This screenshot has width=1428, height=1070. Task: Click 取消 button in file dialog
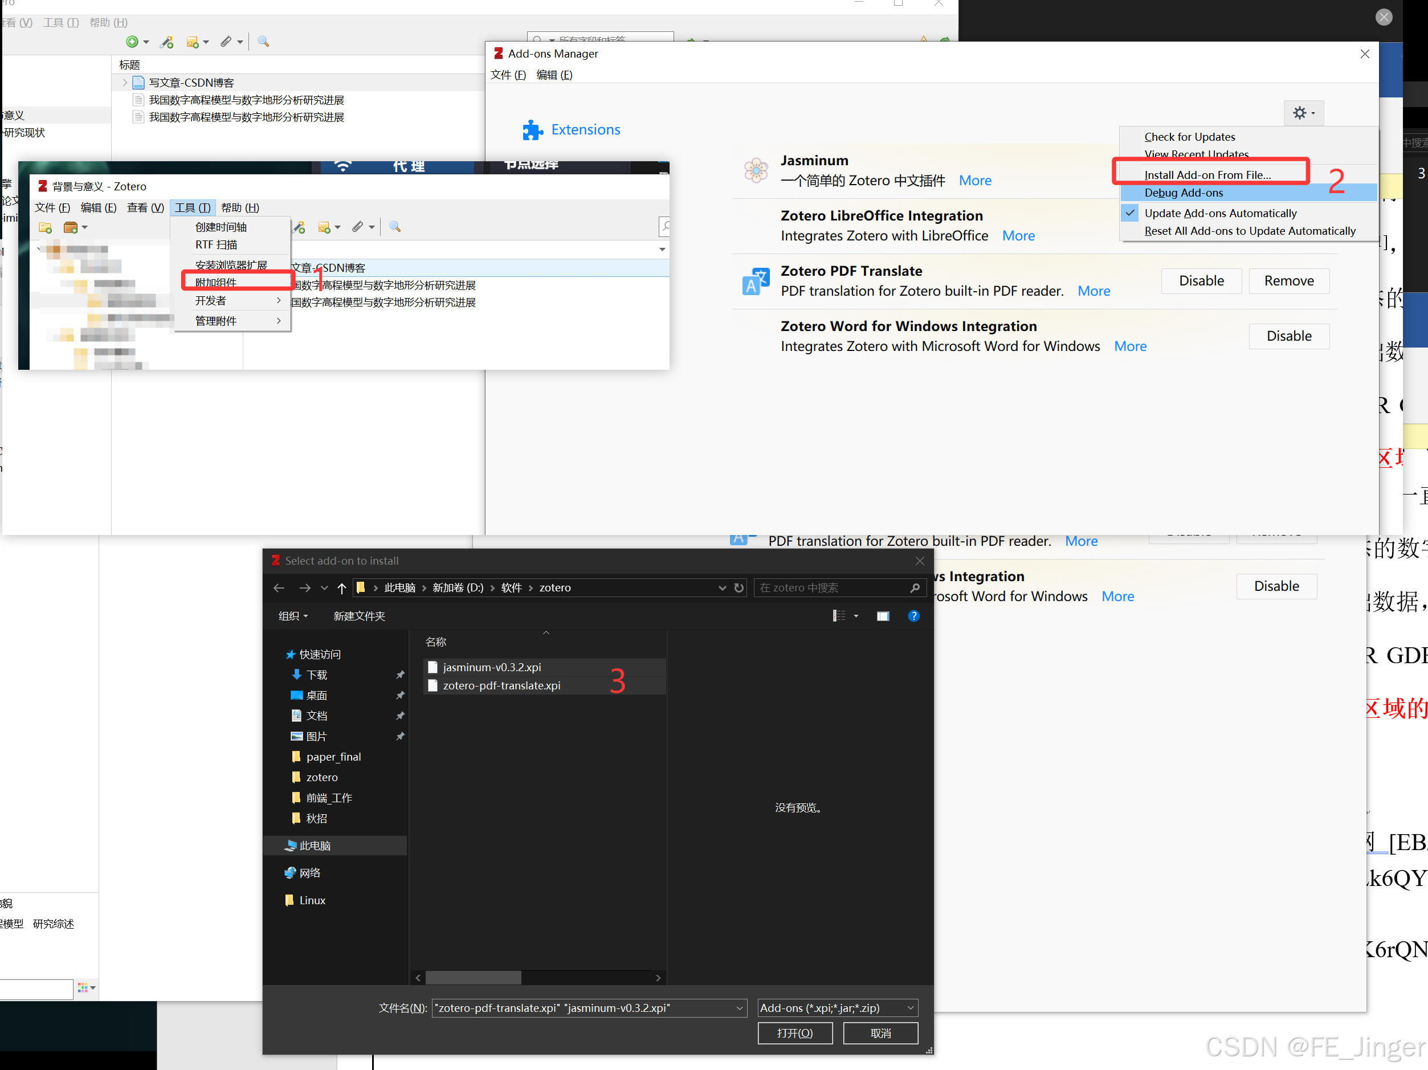point(880,1032)
